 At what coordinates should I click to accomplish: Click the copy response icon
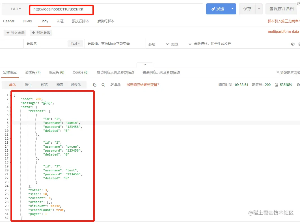pyautogui.click(x=94, y=85)
